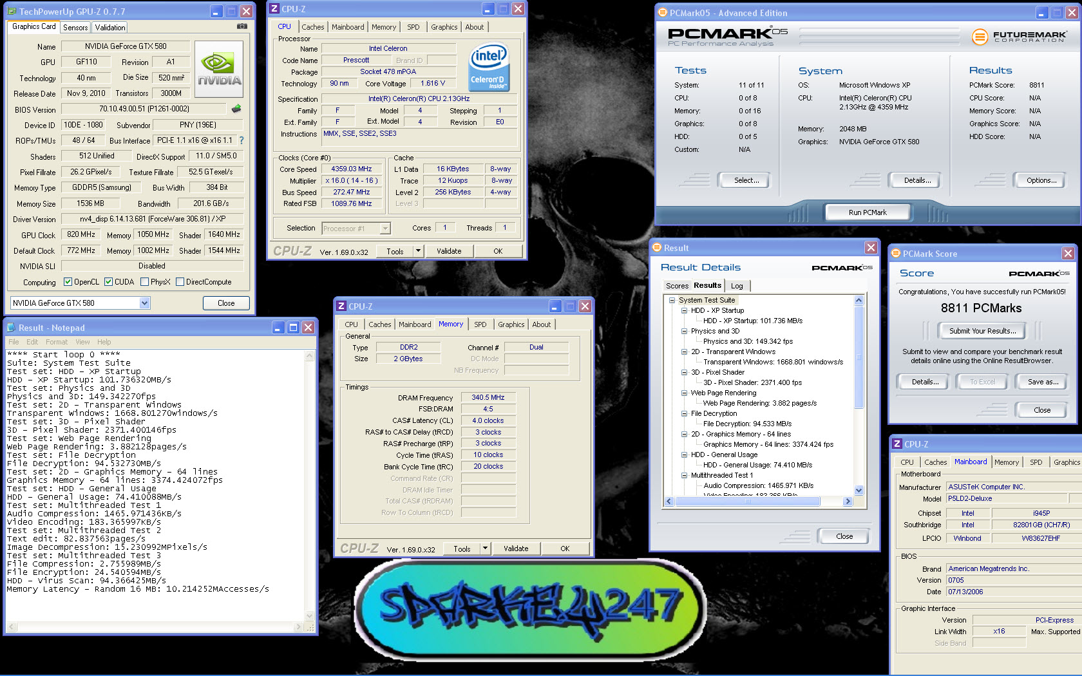
Task: Click the Run PCMark button
Action: (x=868, y=212)
